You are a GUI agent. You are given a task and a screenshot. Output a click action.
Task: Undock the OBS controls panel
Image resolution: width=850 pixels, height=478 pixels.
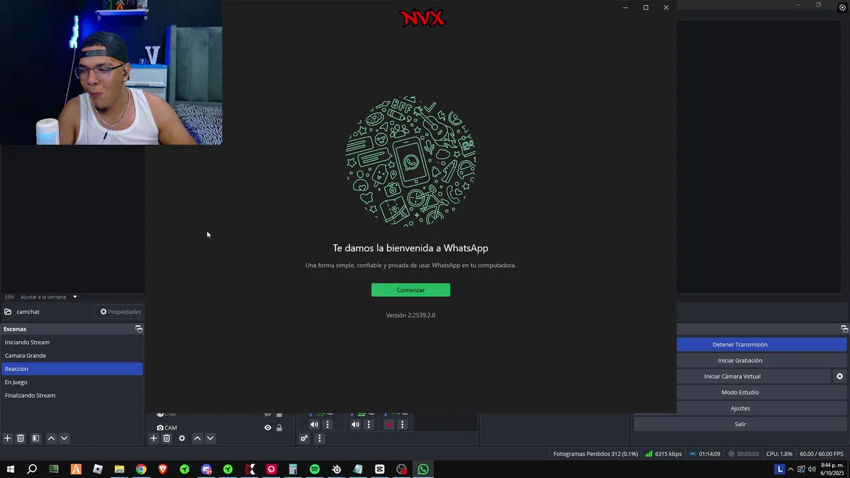click(x=844, y=329)
